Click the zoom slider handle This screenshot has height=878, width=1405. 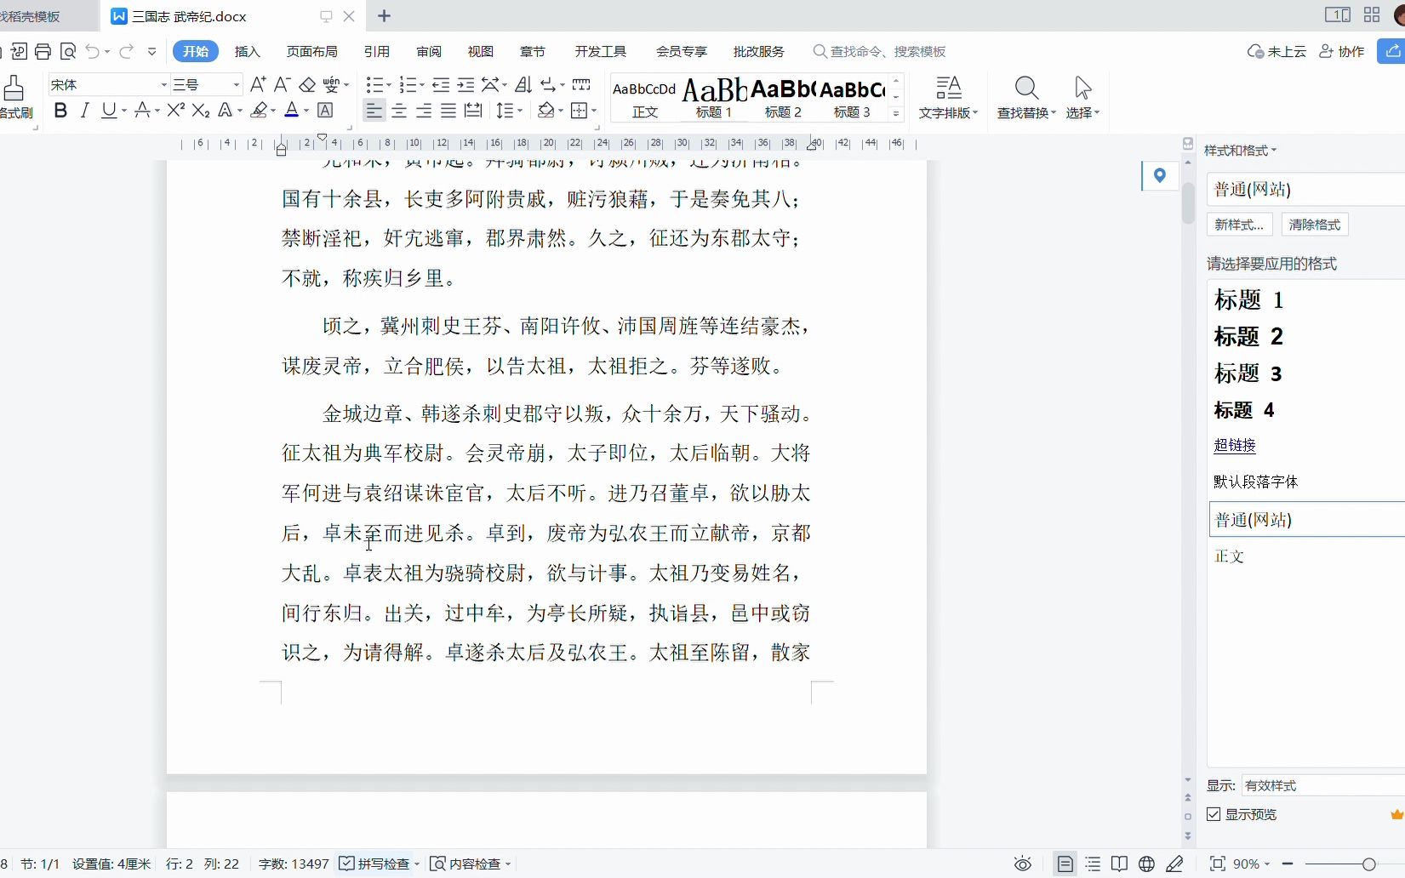tap(1368, 864)
